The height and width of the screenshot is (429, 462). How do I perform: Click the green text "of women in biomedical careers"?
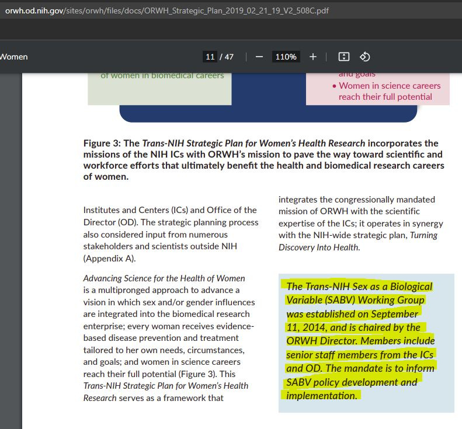coord(162,76)
